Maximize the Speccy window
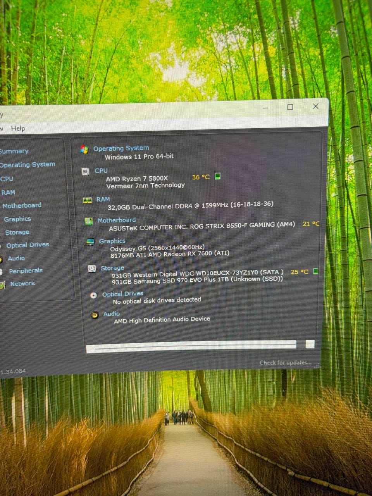The image size is (372, 496). (x=290, y=107)
